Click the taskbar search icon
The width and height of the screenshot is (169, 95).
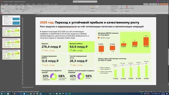coord(5,94)
